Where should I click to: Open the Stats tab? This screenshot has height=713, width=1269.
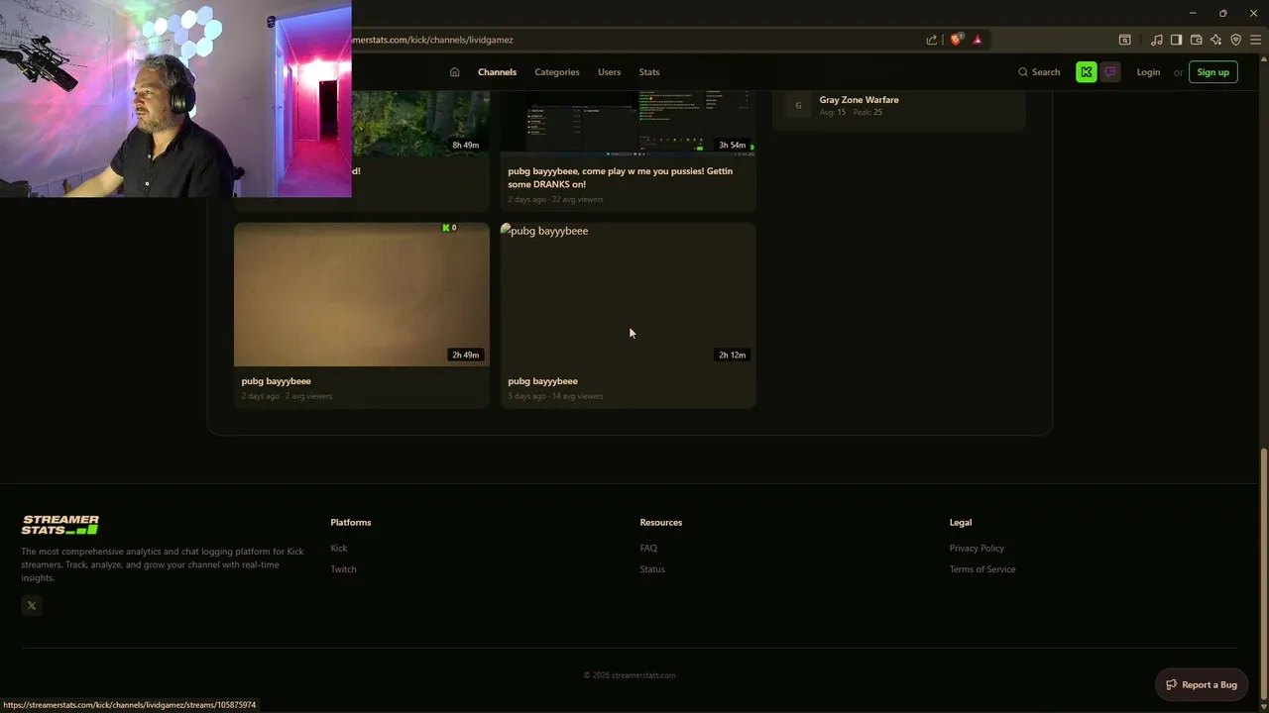[649, 72]
